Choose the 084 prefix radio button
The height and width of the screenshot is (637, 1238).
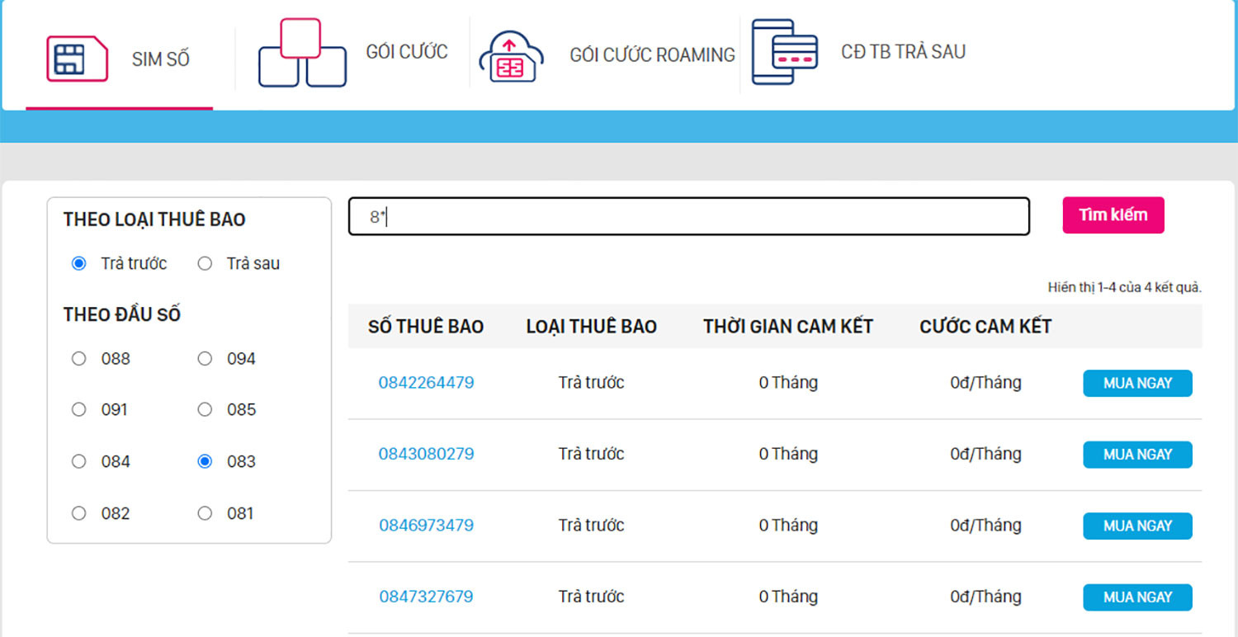tap(79, 461)
